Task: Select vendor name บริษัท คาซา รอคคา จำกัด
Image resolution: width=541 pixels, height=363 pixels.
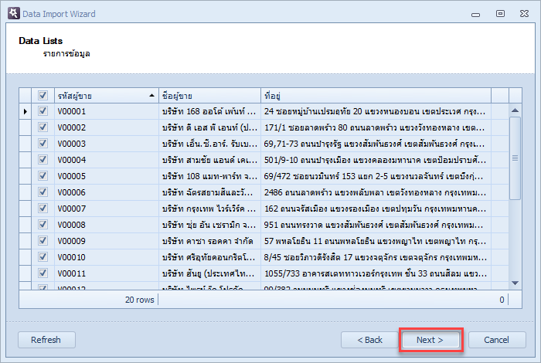Action: (209, 241)
